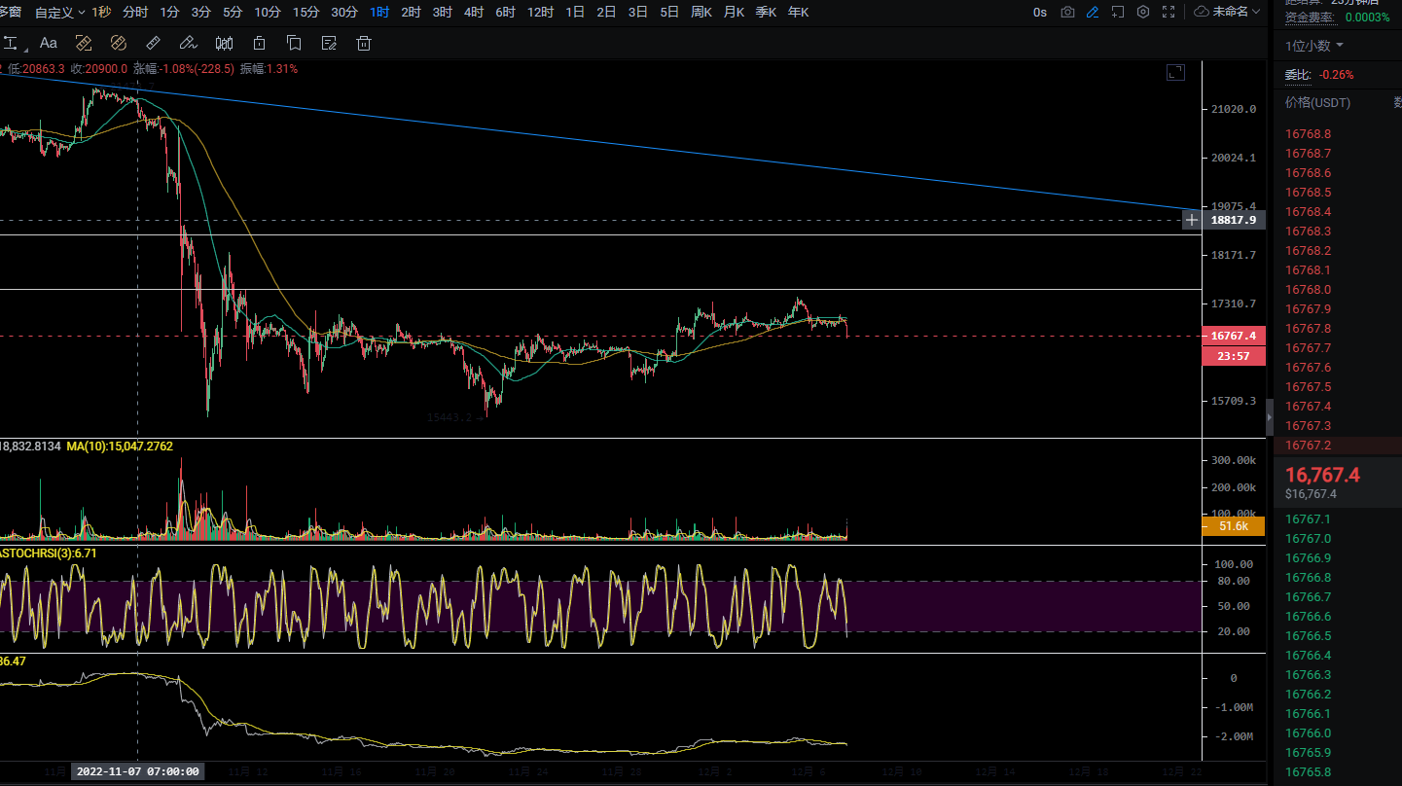Screen dimensions: 1402x786
Task: Click the add-window icon in top bar
Action: pos(1118,13)
